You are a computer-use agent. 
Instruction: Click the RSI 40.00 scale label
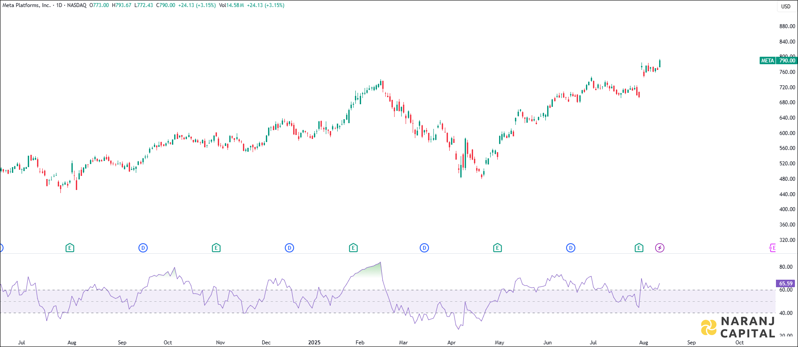[786, 313]
